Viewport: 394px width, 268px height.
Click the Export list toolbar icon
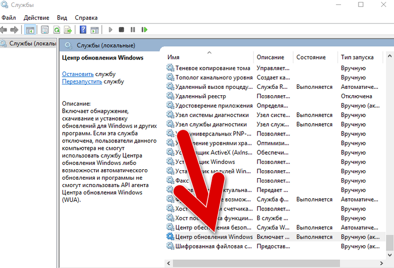click(68, 30)
